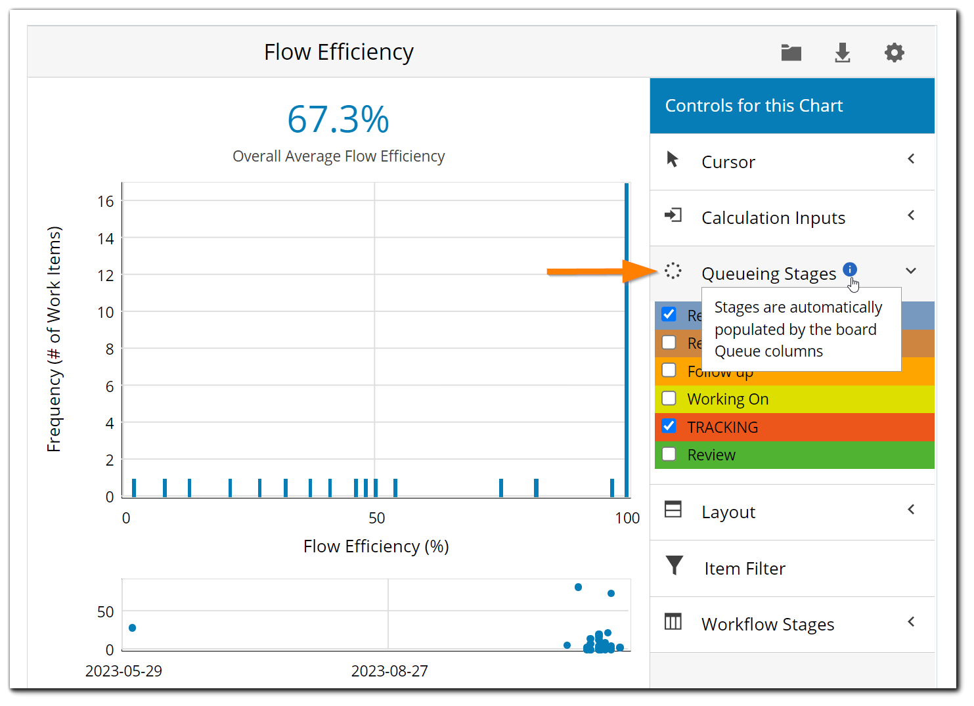Screen dimensions: 974x706
Task: Click the Cursor arrow icon
Action: 673,160
